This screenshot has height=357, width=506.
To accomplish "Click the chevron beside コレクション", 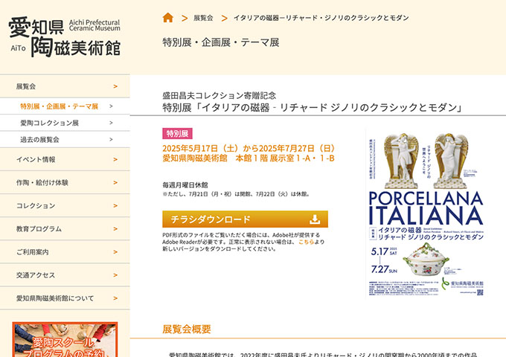I will click(115, 206).
